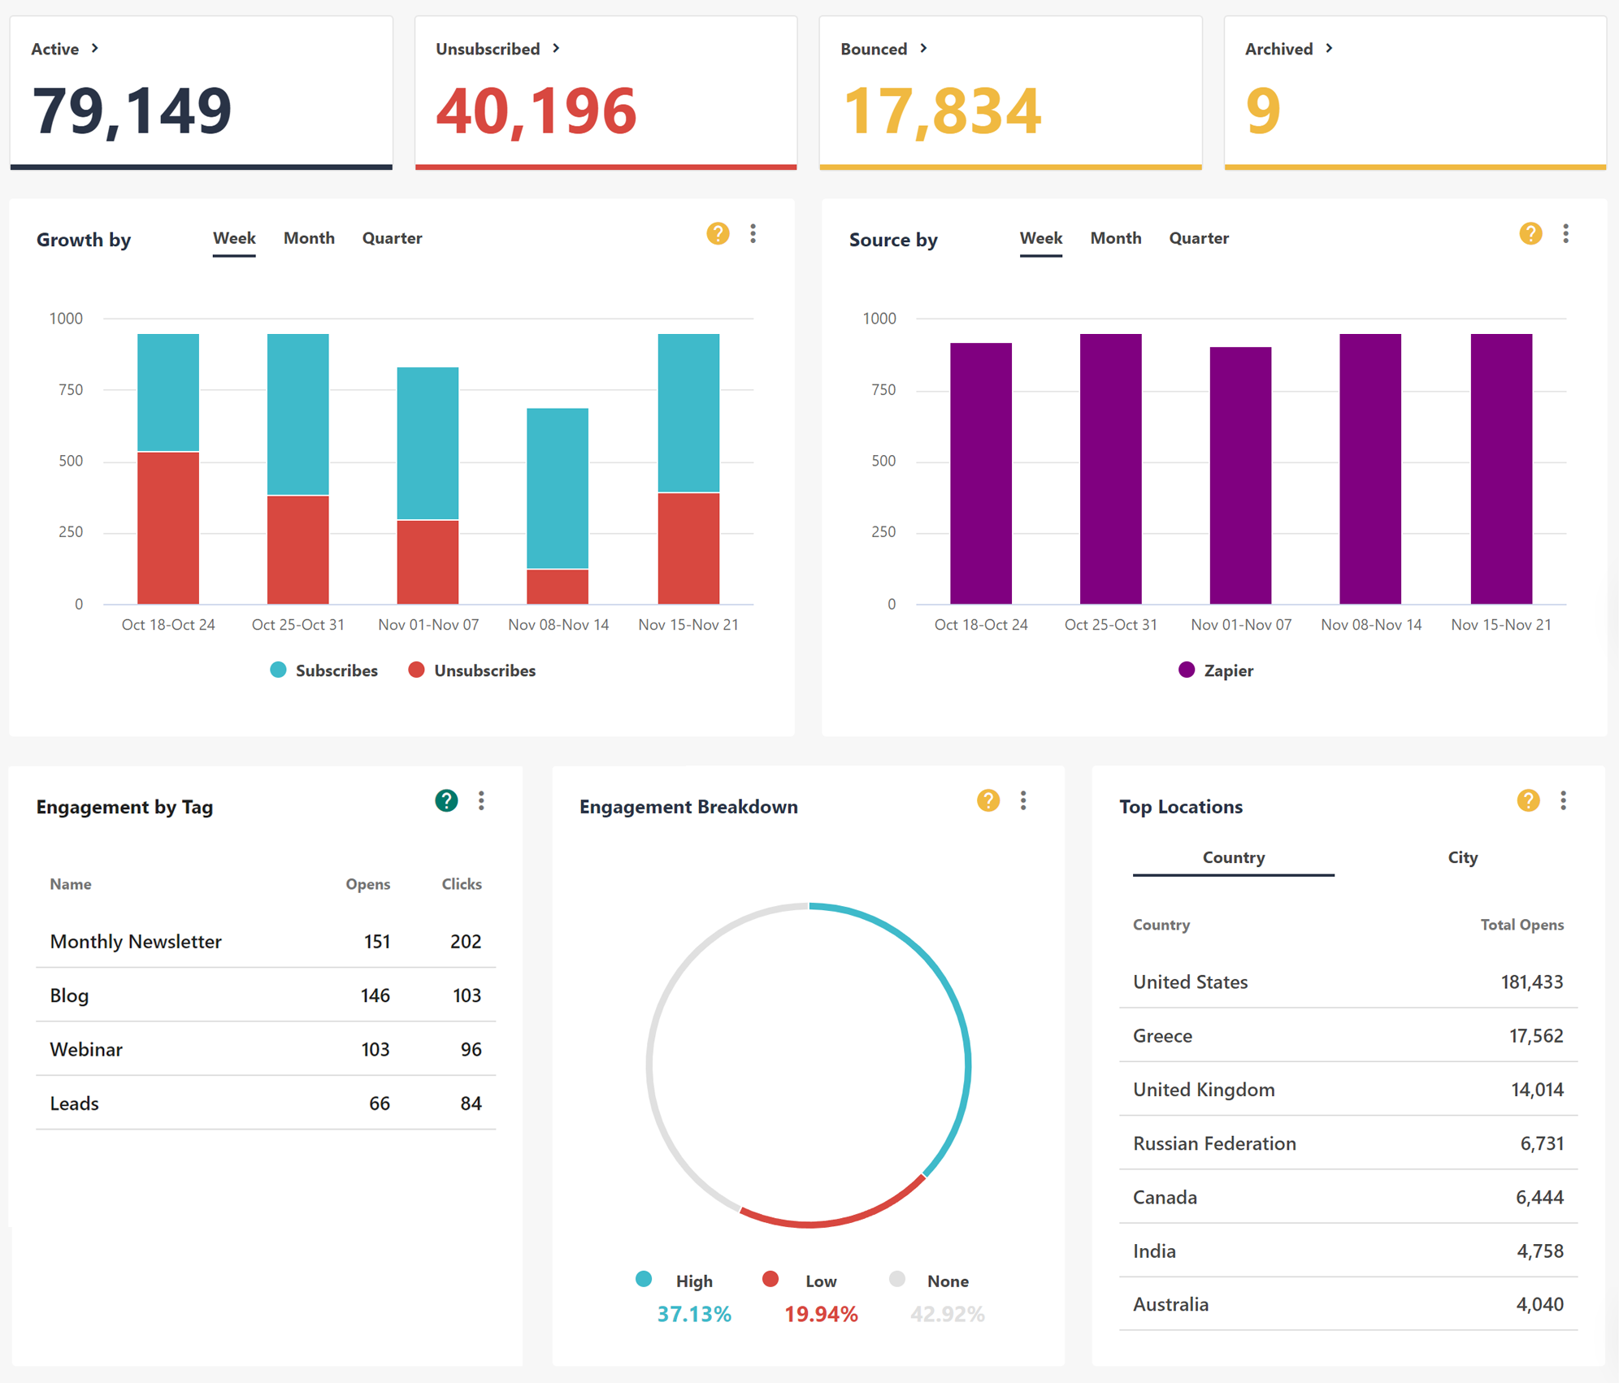Open Engagement by Tag options menu

[x=481, y=800]
